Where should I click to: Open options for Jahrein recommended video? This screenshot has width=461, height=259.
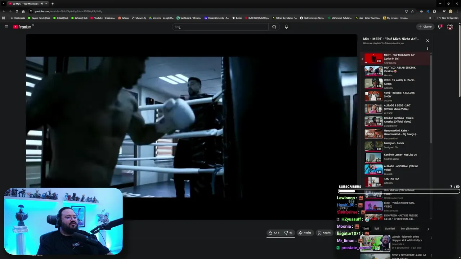pyautogui.click(x=431, y=237)
